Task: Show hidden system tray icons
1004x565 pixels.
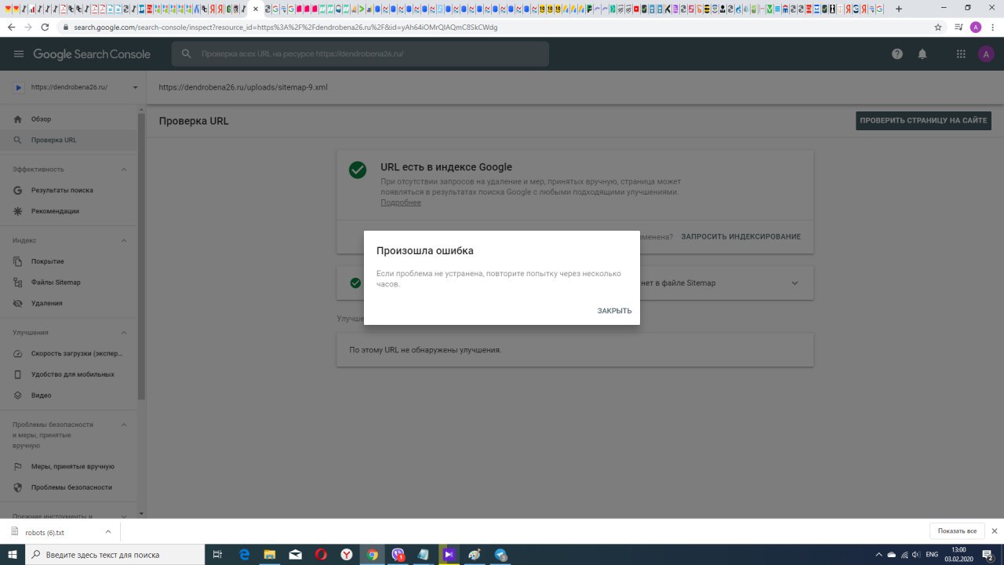Action: click(x=878, y=555)
